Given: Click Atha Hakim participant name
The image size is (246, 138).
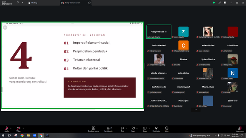Looking at the screenshot, I should [x=233, y=45].
